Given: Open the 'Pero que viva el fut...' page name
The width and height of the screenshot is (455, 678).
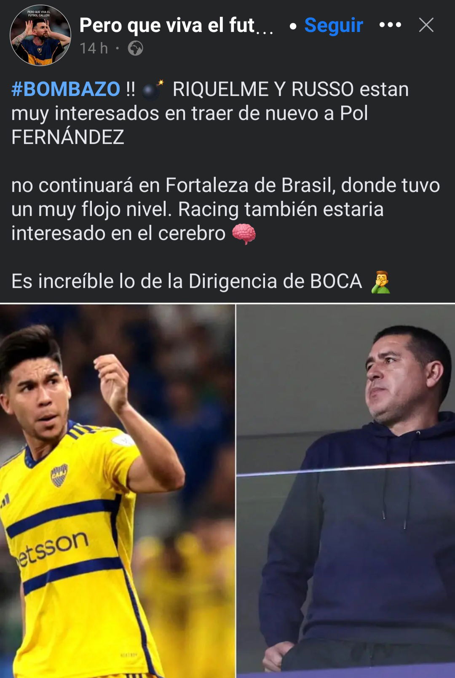Looking at the screenshot, I should (177, 26).
